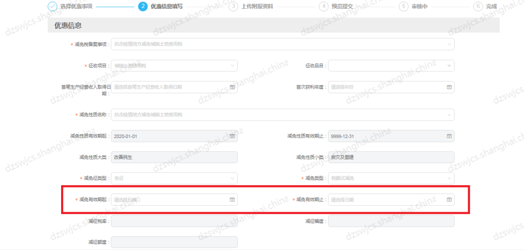The image size is (524, 250).
Task: Go to the 上传附报资料 step
Action: click(x=256, y=6)
